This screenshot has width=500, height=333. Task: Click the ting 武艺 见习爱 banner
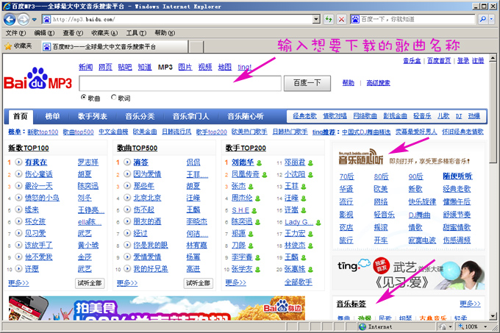point(409,273)
